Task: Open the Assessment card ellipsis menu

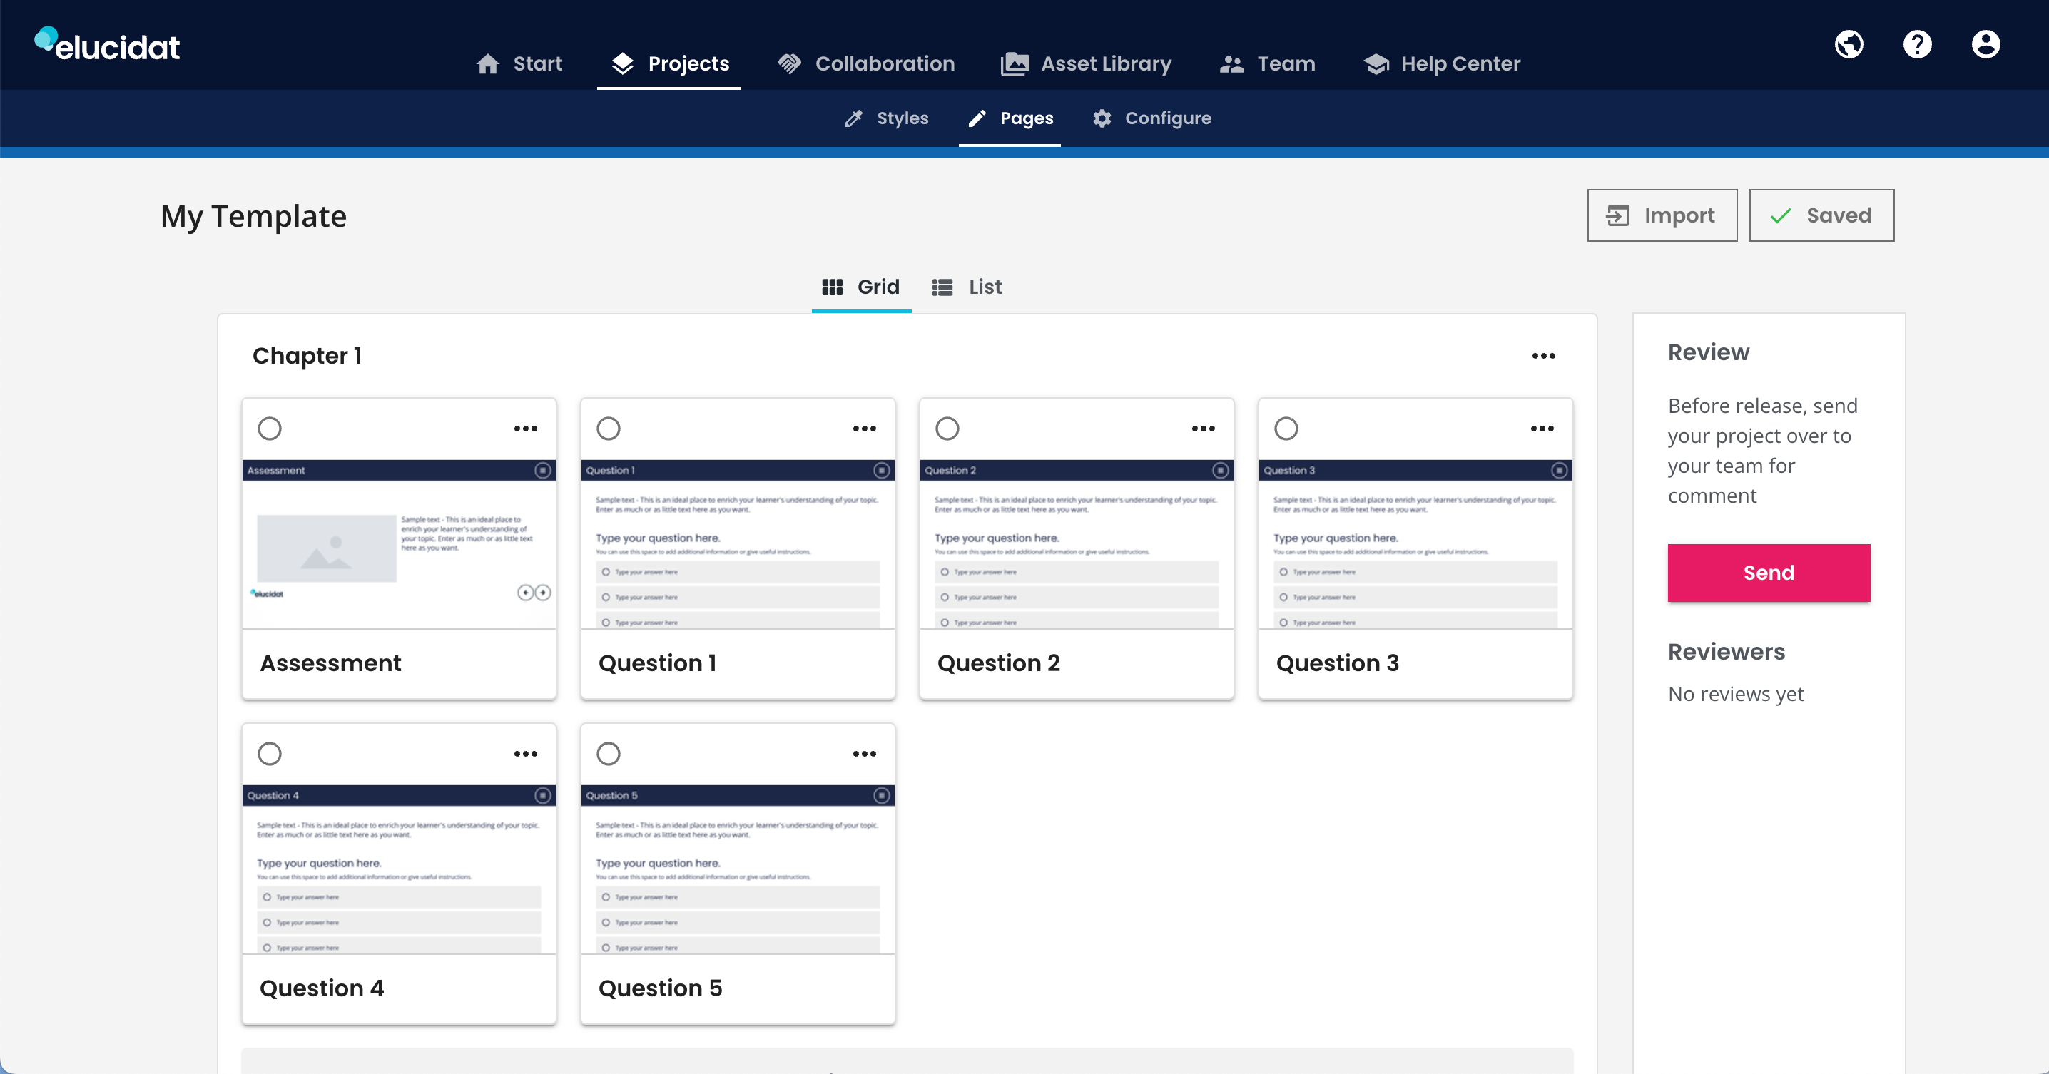Action: (525, 429)
